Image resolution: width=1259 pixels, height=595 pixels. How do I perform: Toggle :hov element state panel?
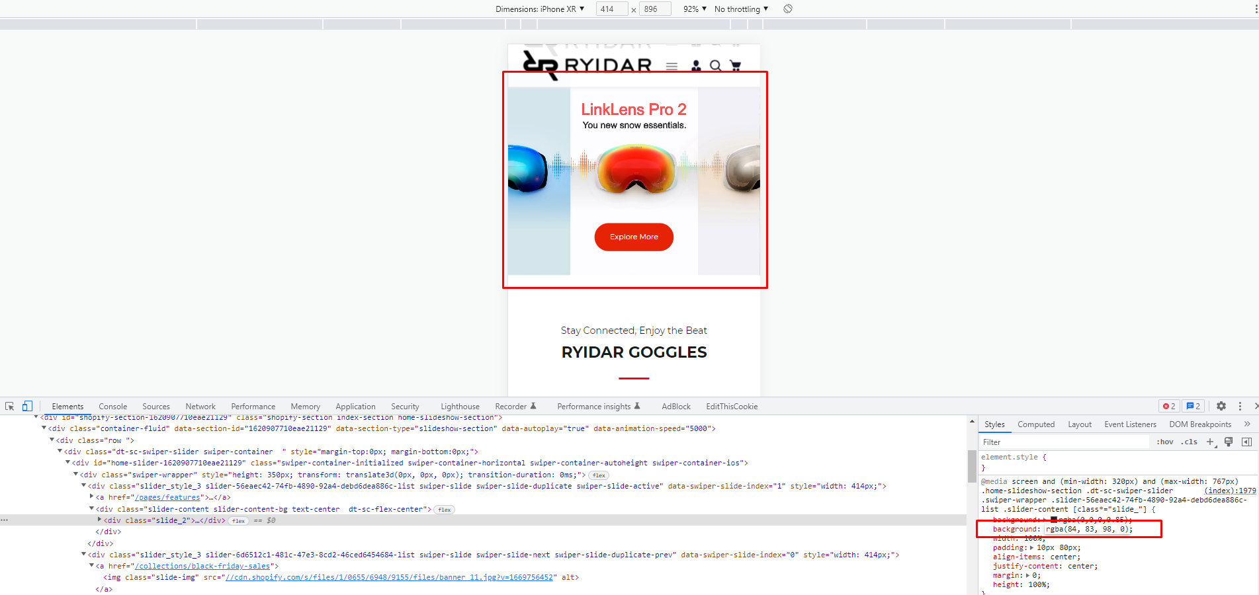pos(1164,442)
